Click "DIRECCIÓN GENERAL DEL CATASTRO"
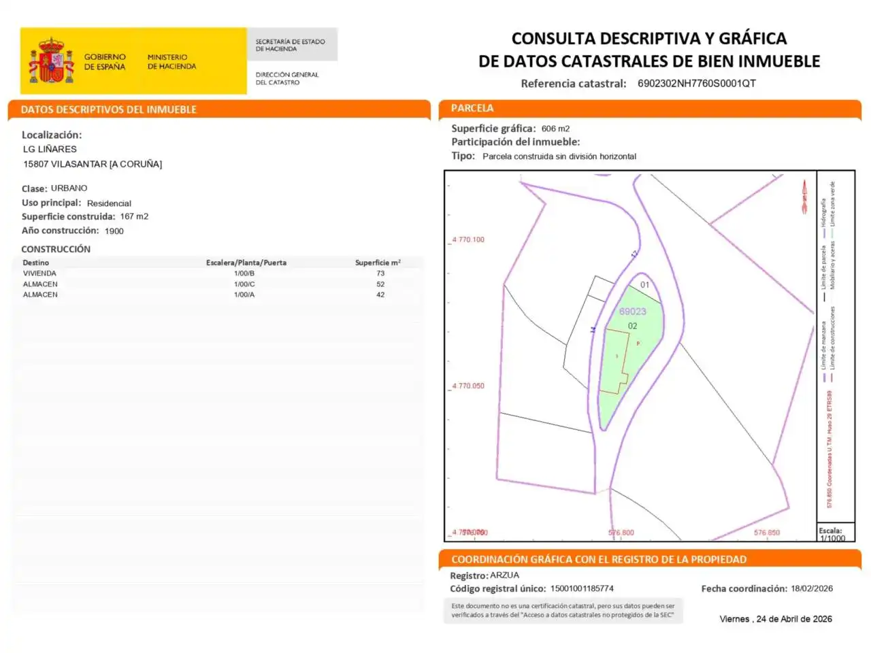The width and height of the screenshot is (871, 653). 286,78
